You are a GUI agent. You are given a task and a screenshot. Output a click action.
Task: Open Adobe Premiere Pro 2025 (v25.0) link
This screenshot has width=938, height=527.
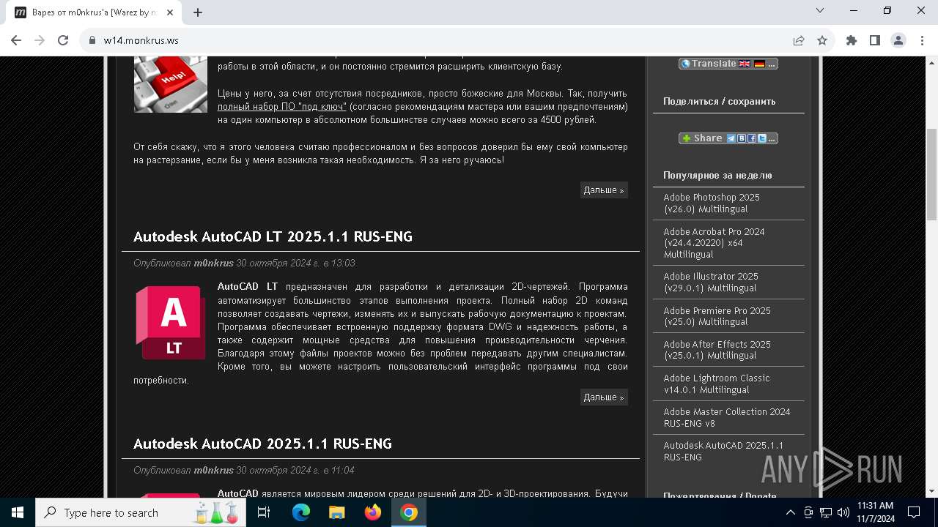717,316
